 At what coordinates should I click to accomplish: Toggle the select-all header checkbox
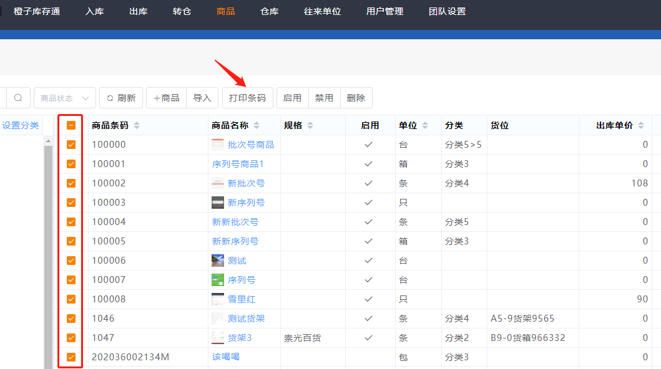(x=71, y=125)
